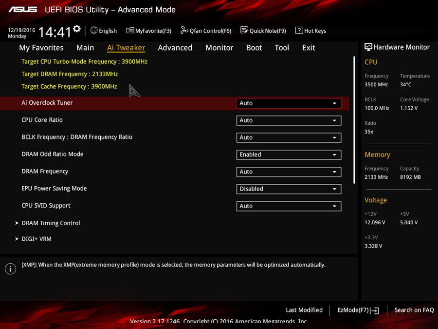
Task: Go to the Boot tab
Action: 254,48
